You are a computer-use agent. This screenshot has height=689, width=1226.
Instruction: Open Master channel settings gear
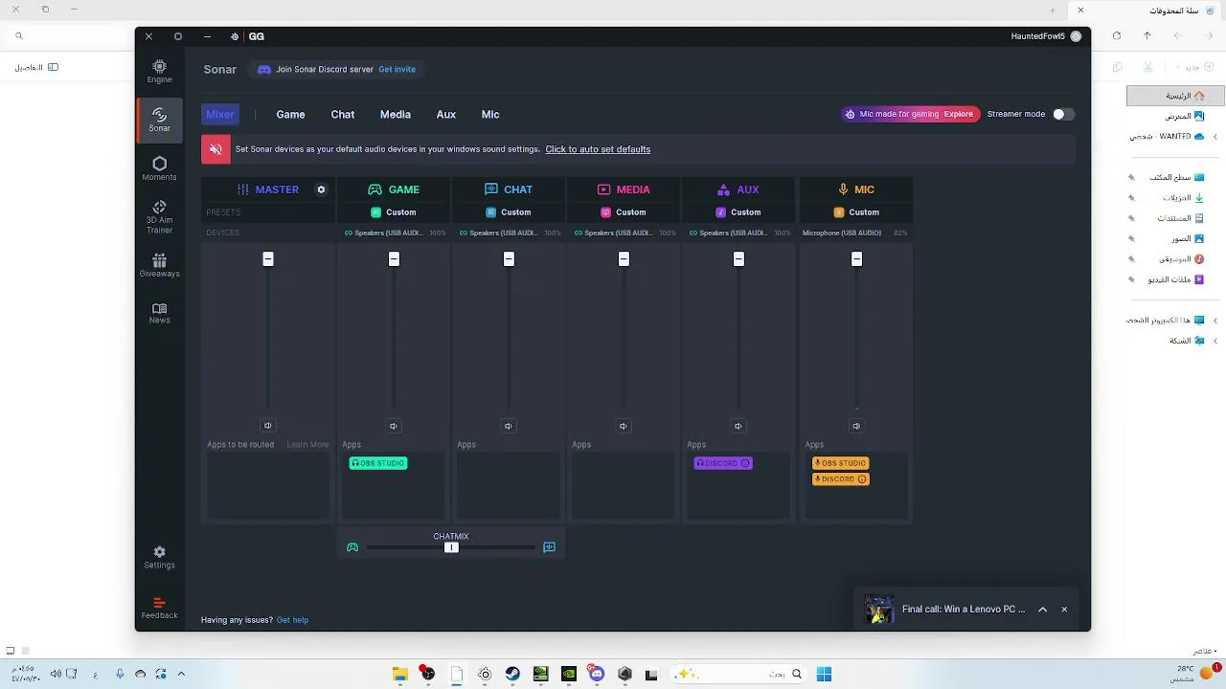[321, 189]
